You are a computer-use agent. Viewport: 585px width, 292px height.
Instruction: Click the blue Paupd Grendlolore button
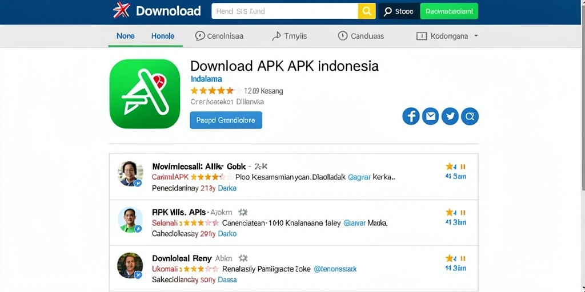pyautogui.click(x=226, y=120)
